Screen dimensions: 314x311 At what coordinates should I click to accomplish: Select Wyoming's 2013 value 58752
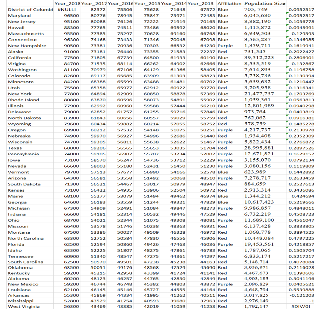click(x=201, y=124)
